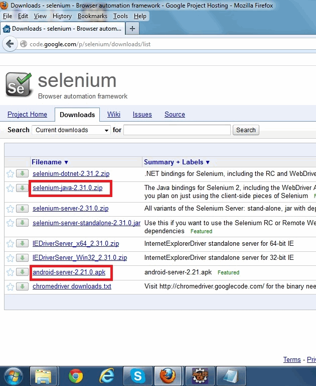Viewport: 316px width, 386px height.
Task: Star the android-server-2.21.0.apk download
Action: (x=11, y=272)
